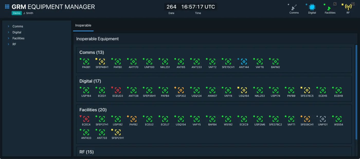Open the app launcher grid icon
This screenshot has height=159, width=360.
pos(7,7)
